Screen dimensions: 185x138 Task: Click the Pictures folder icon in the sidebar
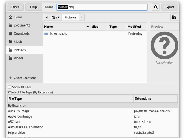(x=10, y=50)
